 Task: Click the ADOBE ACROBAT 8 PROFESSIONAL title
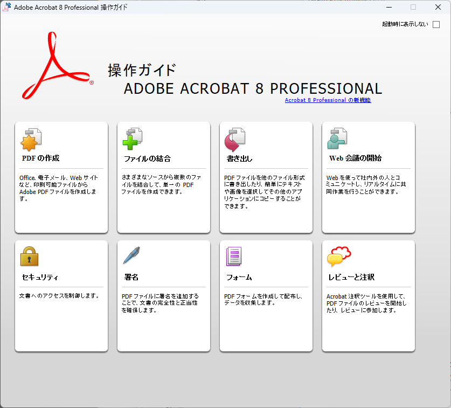(253, 88)
